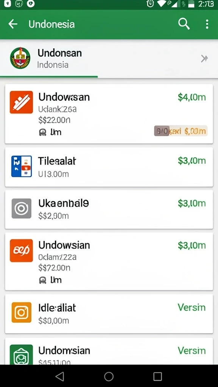Tap the highlighted discount badge on Undowsan

(x=181, y=131)
